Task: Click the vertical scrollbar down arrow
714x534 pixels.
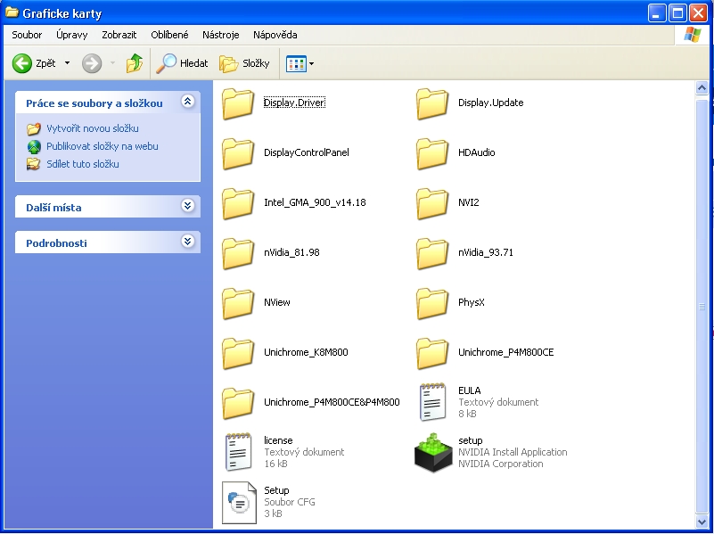Action: click(x=702, y=520)
